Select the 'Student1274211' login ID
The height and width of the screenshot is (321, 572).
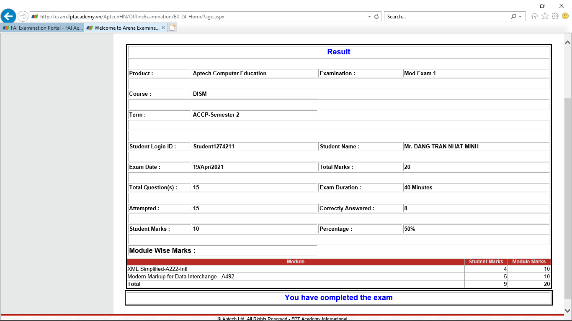click(x=214, y=146)
